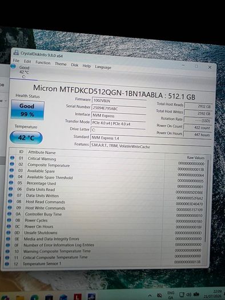Screen dimensions: 225x300
Task: Open the Help menu
Action: coord(86,66)
